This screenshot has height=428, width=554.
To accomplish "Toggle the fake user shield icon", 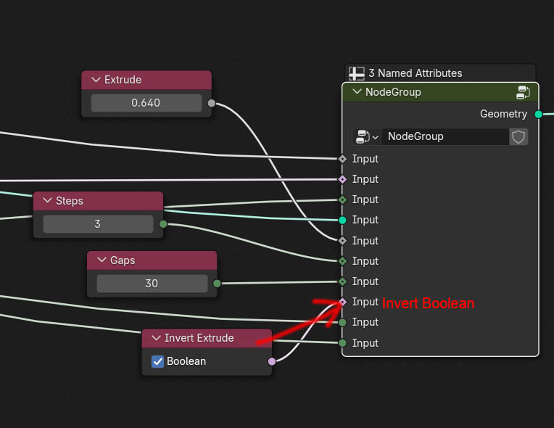I will click(518, 137).
